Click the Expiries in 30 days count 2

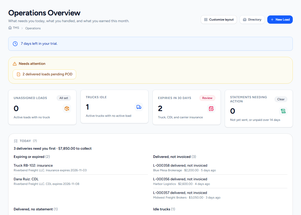pos(160,109)
